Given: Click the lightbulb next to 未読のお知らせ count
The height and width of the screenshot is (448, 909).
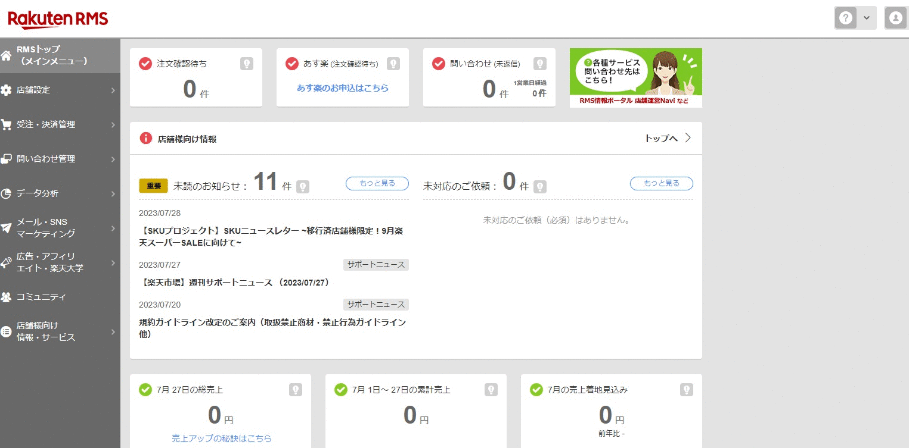Looking at the screenshot, I should tap(303, 187).
